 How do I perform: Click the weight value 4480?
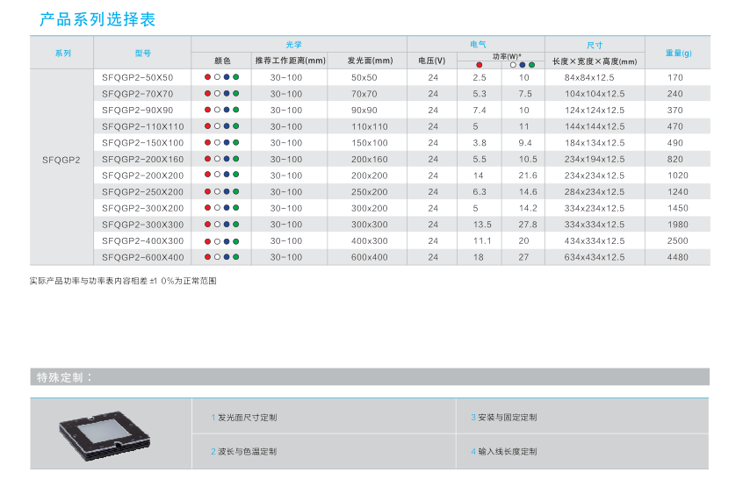(x=678, y=257)
